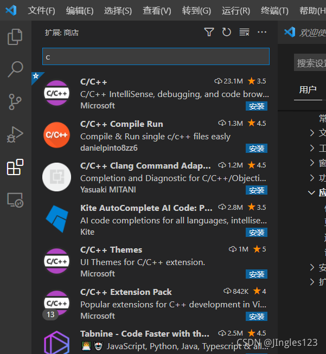Install C/C++ Clang Command Adapter extension
Image resolution: width=326 pixels, height=354 pixels.
tap(257, 190)
